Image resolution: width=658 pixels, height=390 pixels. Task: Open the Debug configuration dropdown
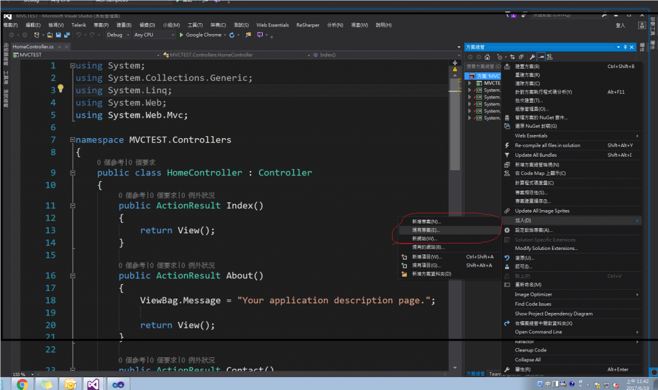[x=118, y=35]
